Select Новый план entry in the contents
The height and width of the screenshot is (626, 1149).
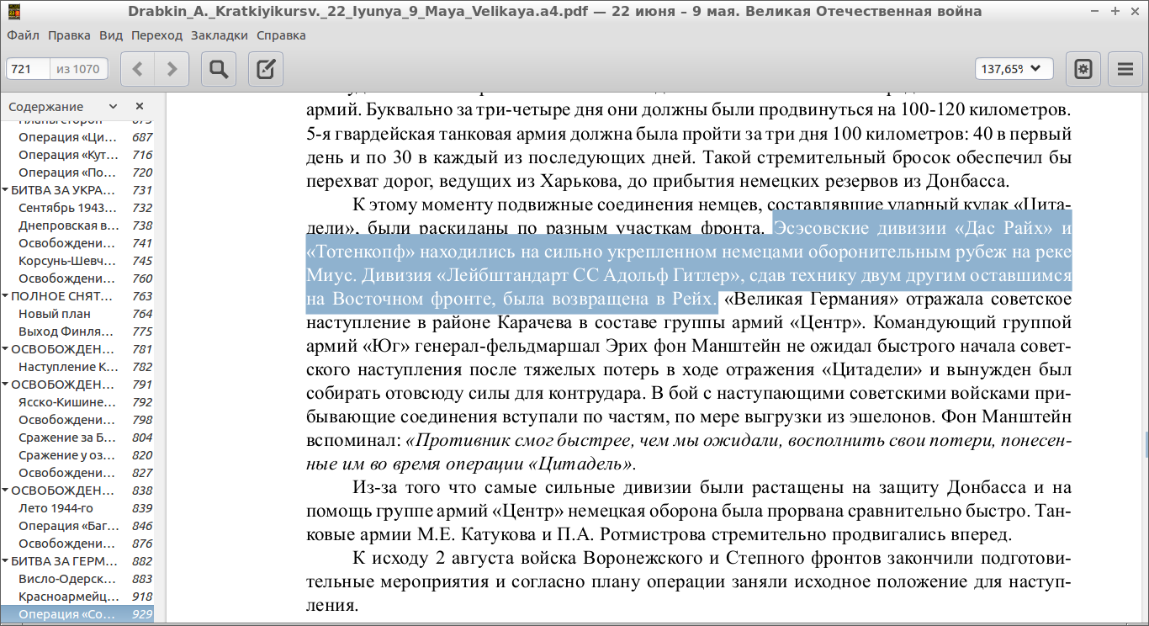[x=55, y=314]
